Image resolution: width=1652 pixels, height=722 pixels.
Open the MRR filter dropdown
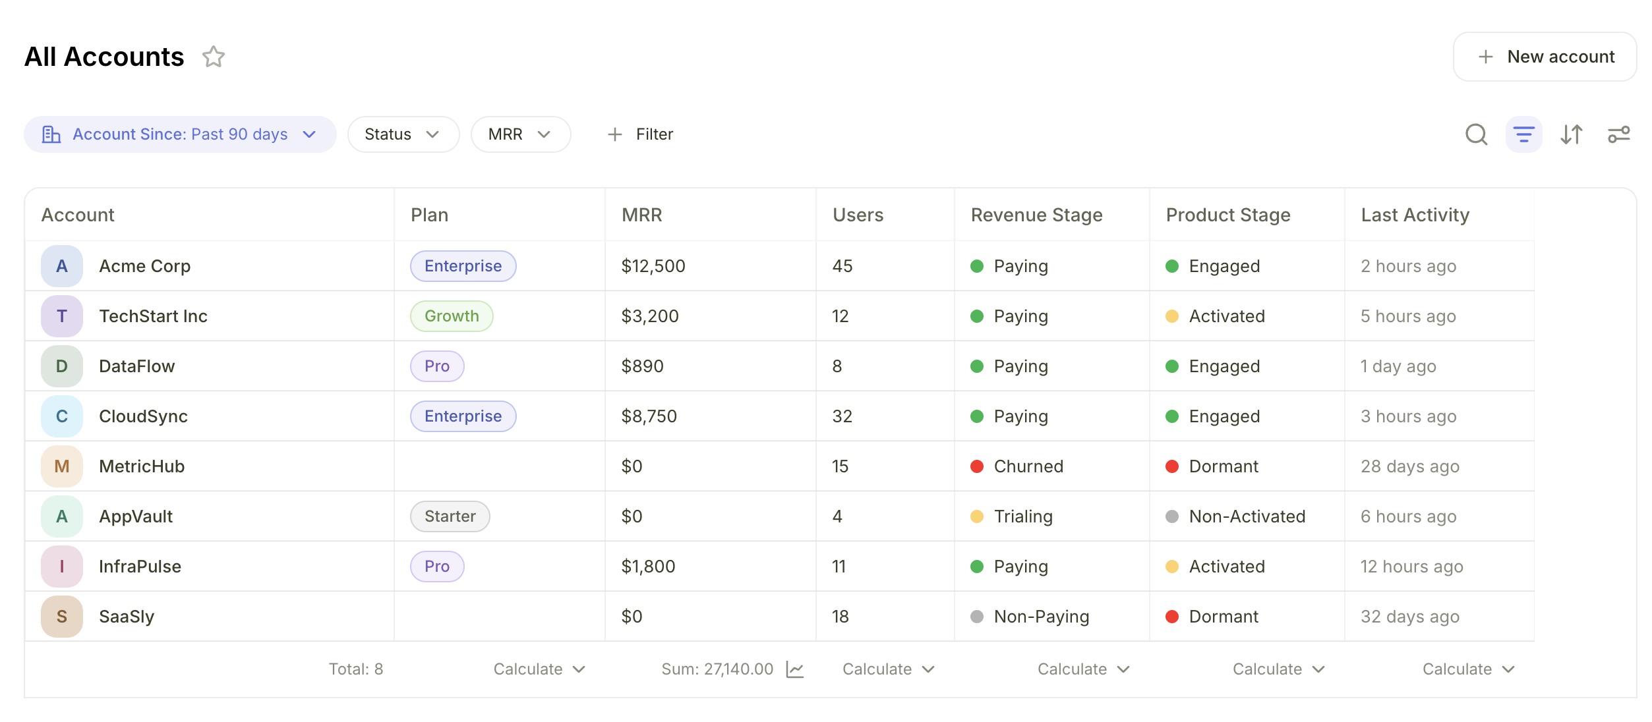pos(520,134)
